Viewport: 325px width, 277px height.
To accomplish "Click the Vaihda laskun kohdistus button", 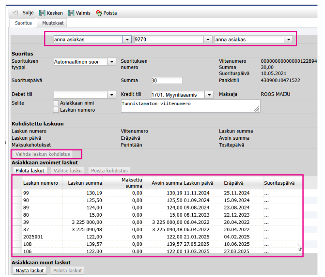I will (x=43, y=154).
